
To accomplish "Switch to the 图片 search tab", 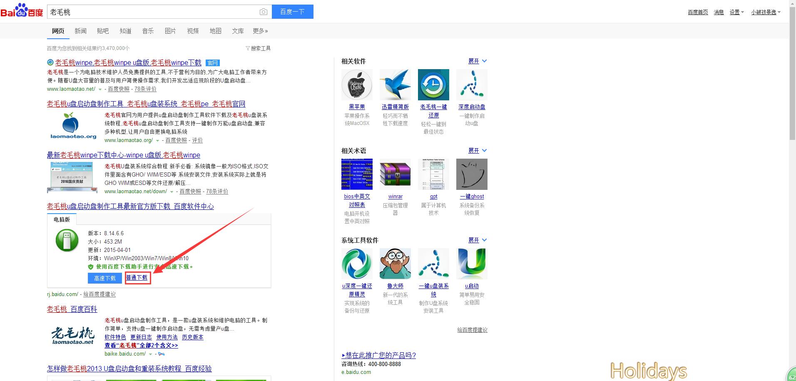I will pos(170,30).
